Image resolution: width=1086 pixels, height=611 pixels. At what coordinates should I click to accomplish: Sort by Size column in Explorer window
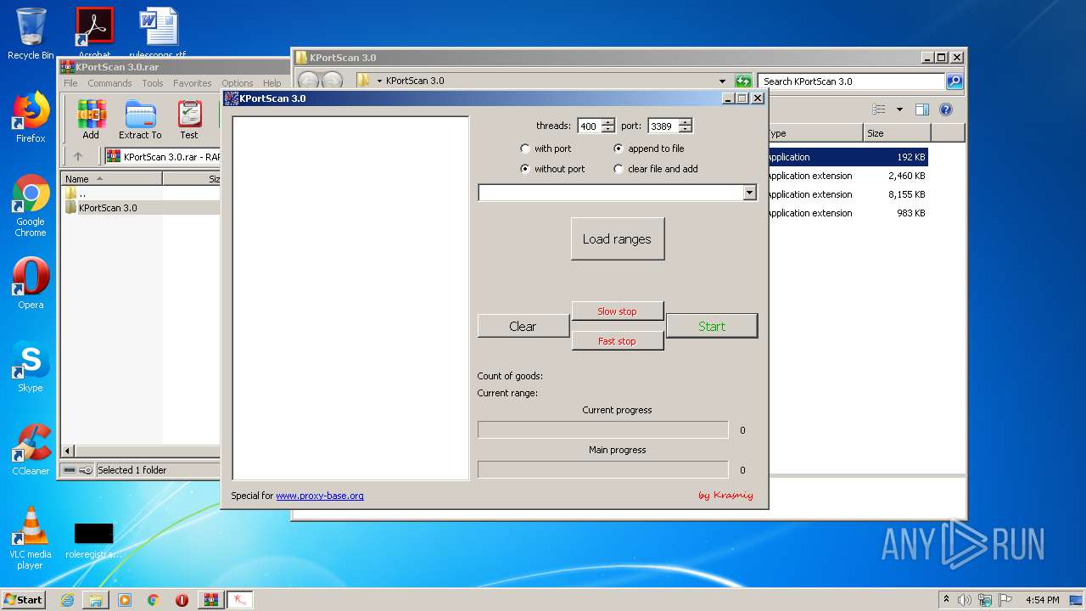coord(897,133)
